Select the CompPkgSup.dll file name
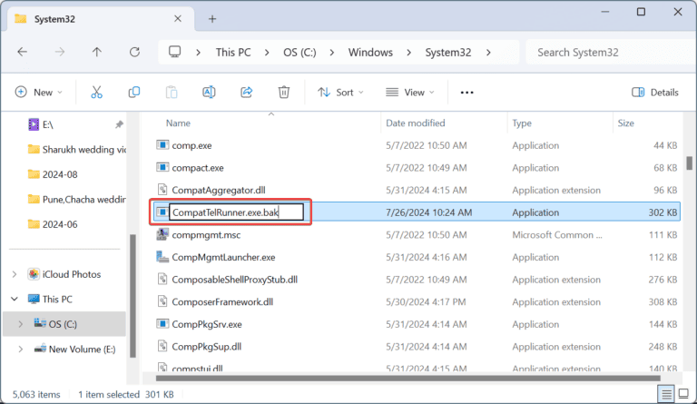The width and height of the screenshot is (697, 404). (x=207, y=347)
